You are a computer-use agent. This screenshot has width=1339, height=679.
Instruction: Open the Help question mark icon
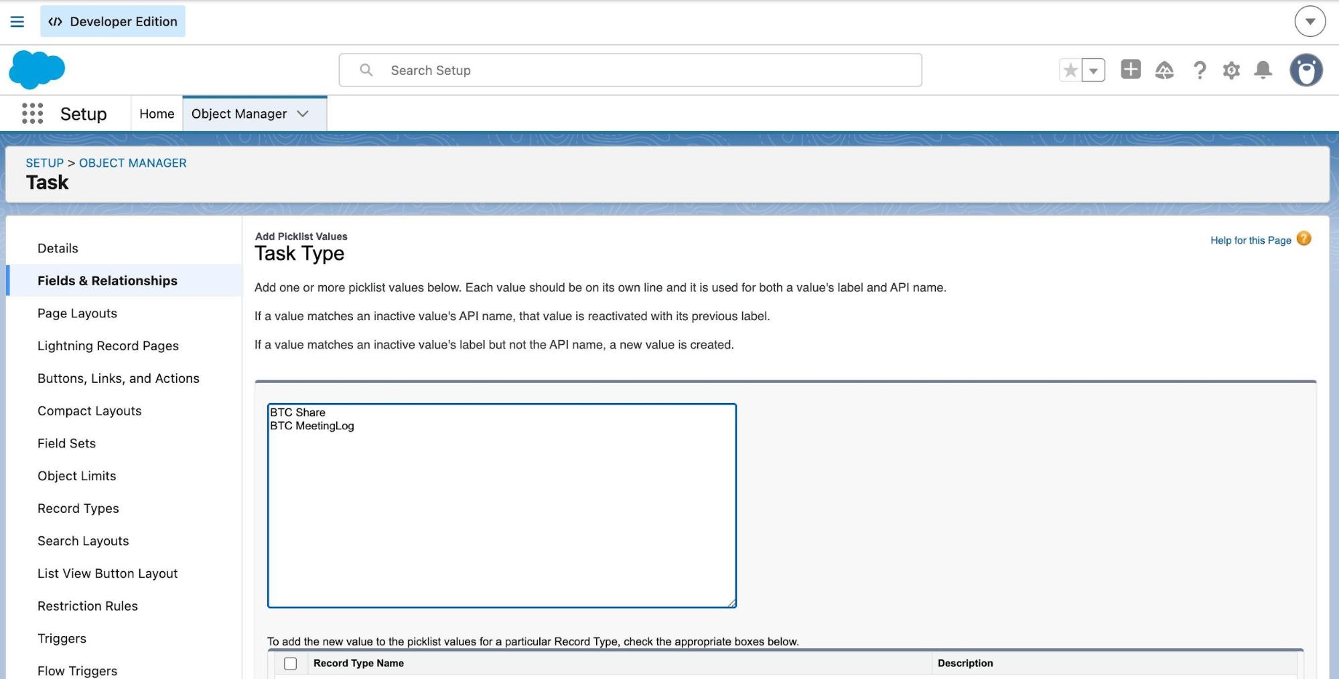1200,70
